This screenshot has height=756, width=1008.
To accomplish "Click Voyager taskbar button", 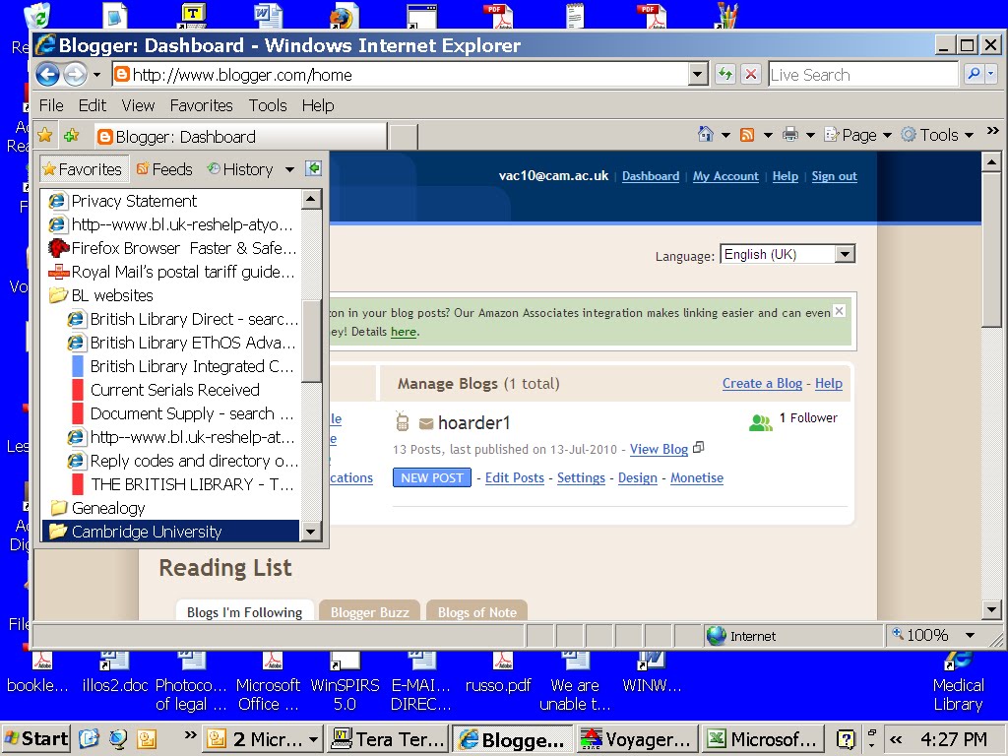I will (635, 739).
